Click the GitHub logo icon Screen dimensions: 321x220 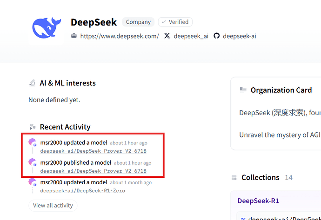[217, 36]
